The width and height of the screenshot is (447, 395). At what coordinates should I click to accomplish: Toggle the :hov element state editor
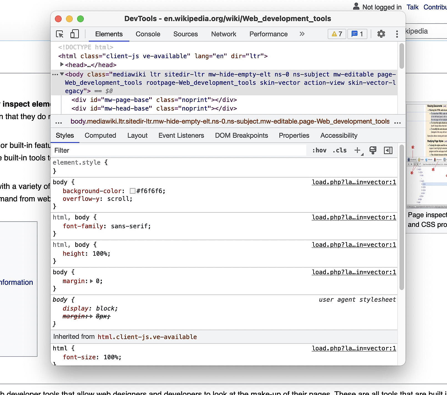[319, 150]
